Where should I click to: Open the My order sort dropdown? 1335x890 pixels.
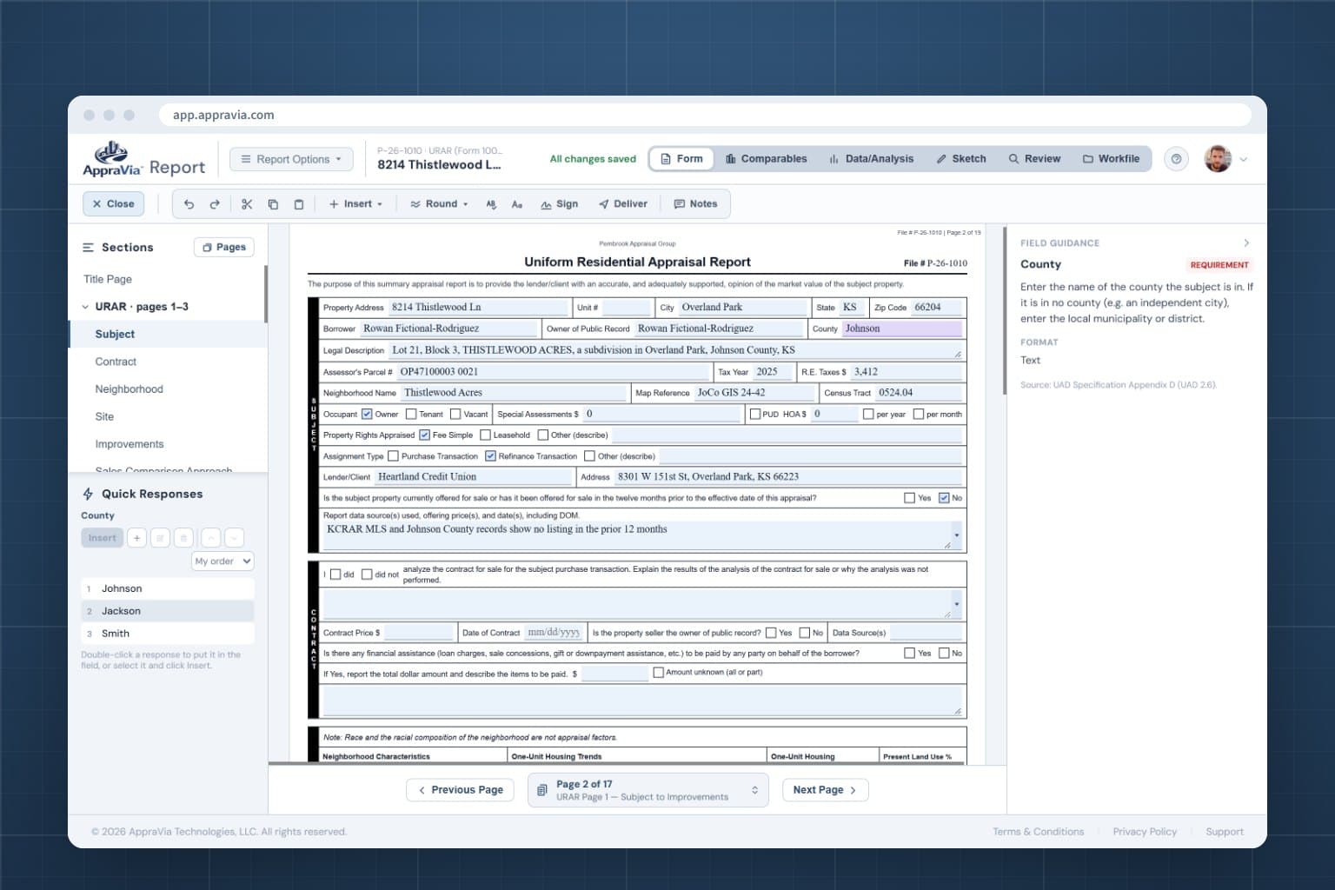point(222,561)
